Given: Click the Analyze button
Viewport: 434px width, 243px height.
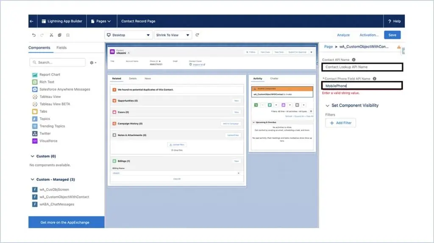Looking at the screenshot, I should (x=343, y=35).
